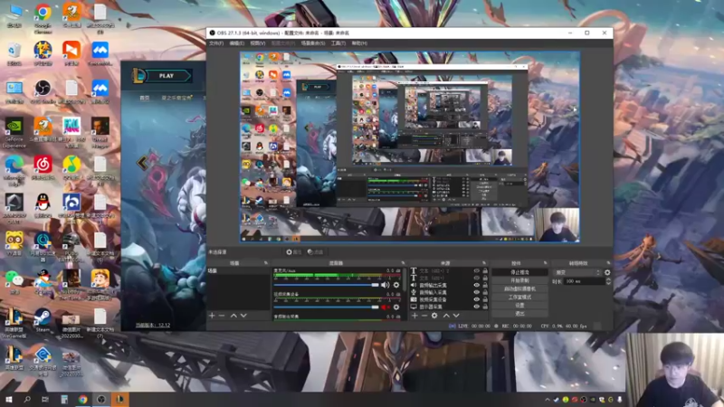Click 启动虚拟摄像机 button
This screenshot has height=407, width=724.
tap(519, 289)
